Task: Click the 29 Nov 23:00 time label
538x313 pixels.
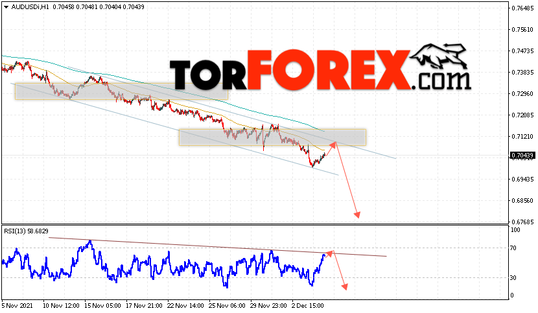Action: pyautogui.click(x=268, y=305)
